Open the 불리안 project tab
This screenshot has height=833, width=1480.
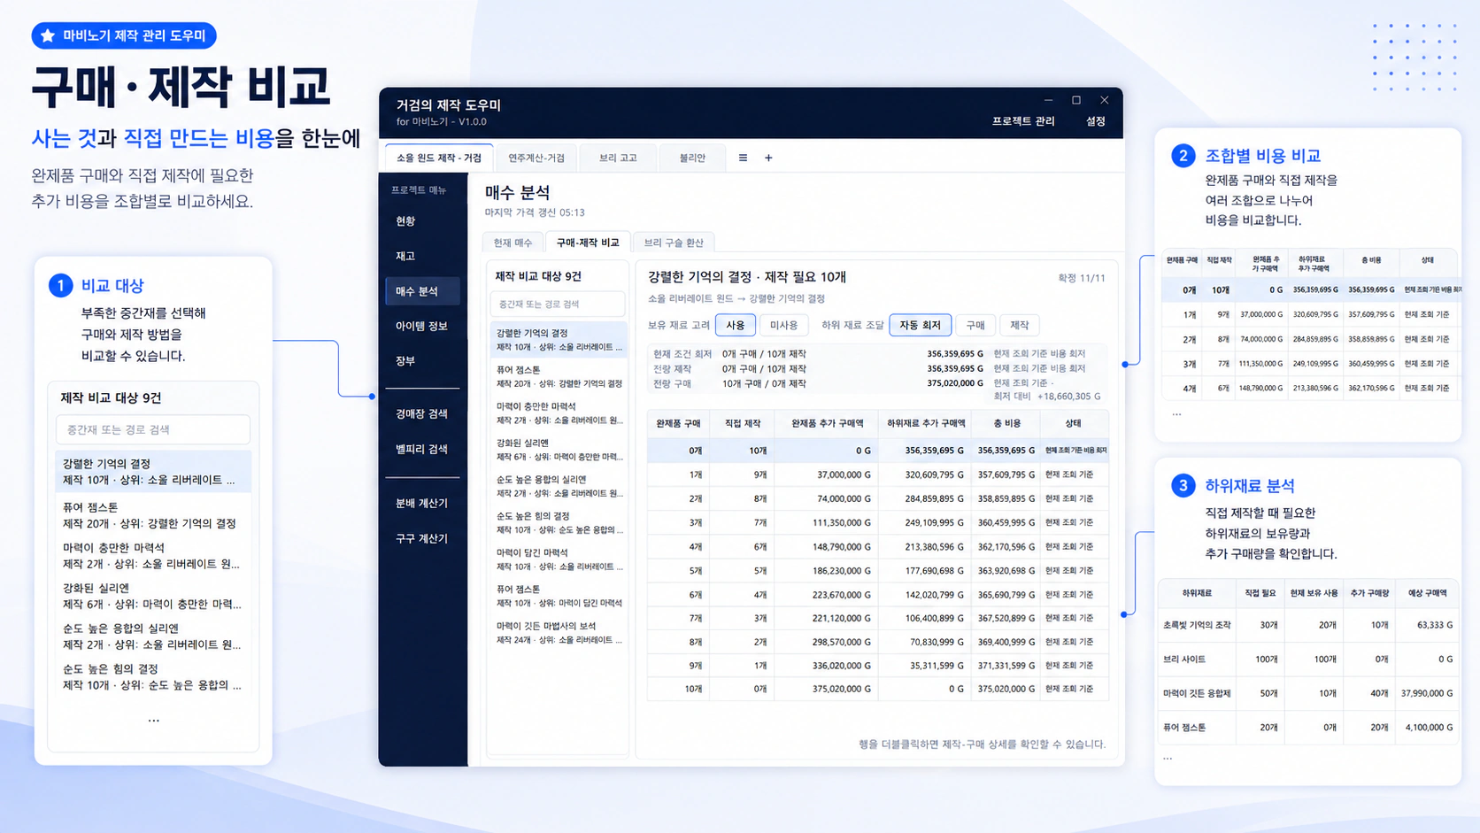point(692,158)
